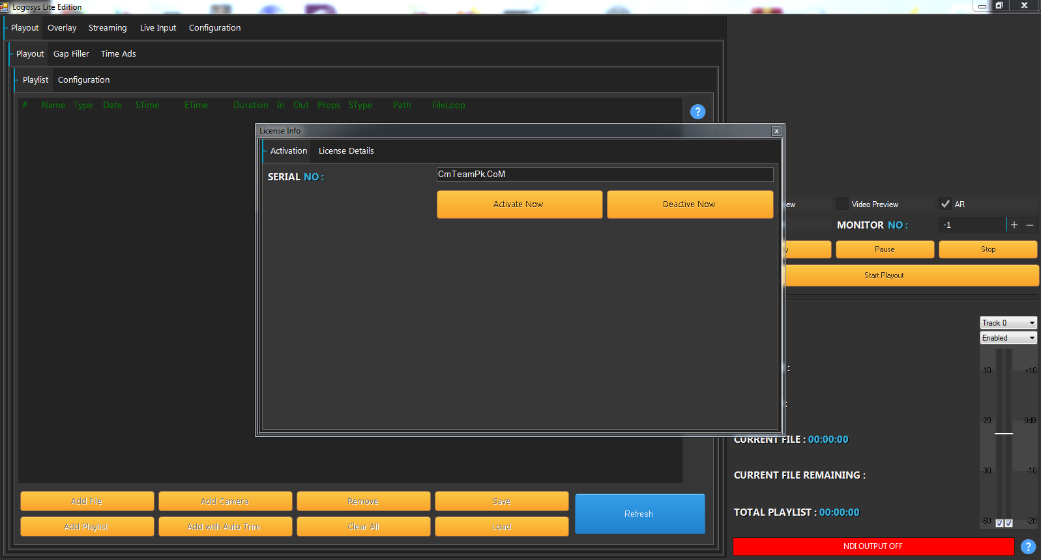Click the Monitor NO value field

pos(972,225)
